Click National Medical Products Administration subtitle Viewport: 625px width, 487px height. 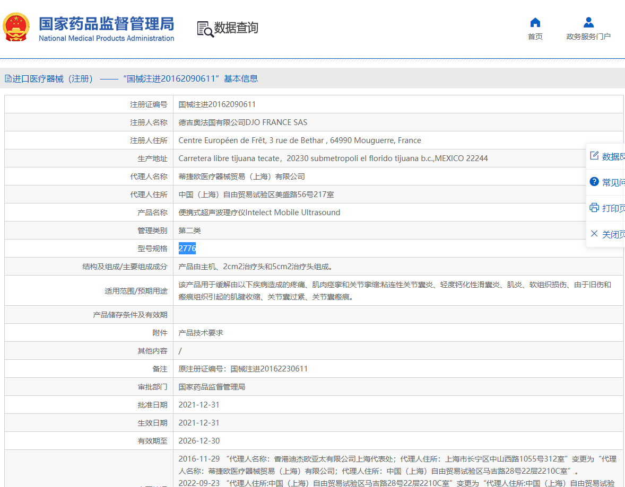[107, 38]
